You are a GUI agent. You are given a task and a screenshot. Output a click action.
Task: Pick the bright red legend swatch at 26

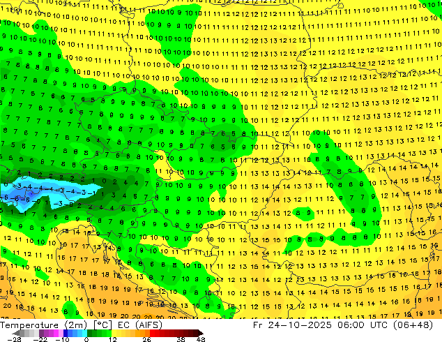[152, 333]
